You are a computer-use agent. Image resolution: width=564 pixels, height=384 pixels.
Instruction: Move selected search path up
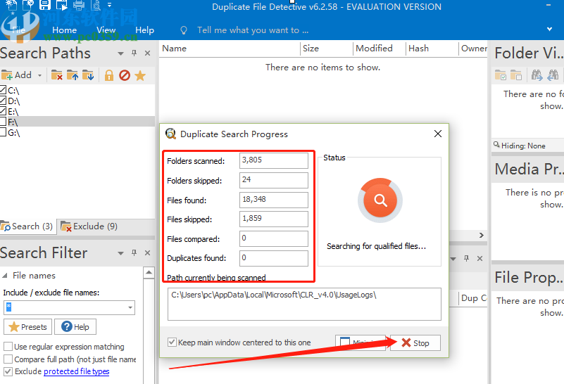(73, 75)
